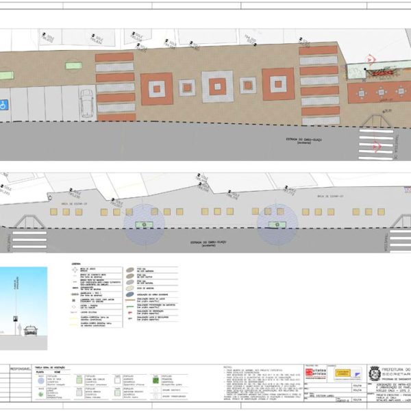This screenshot has width=411, height=411.
Task: Select the orange striped crossing at left of plaza
Action: [x=114, y=86]
